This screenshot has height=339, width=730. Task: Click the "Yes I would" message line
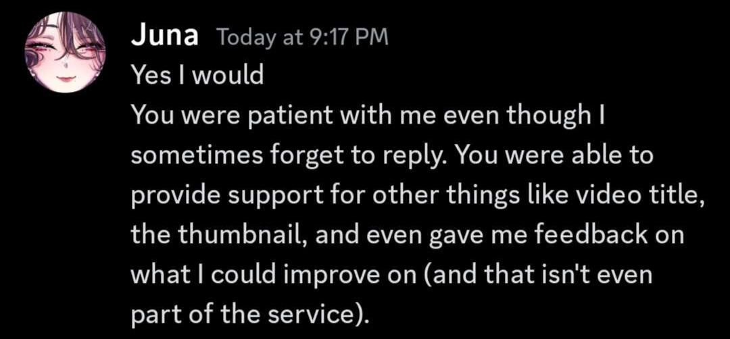pyautogui.click(x=197, y=76)
